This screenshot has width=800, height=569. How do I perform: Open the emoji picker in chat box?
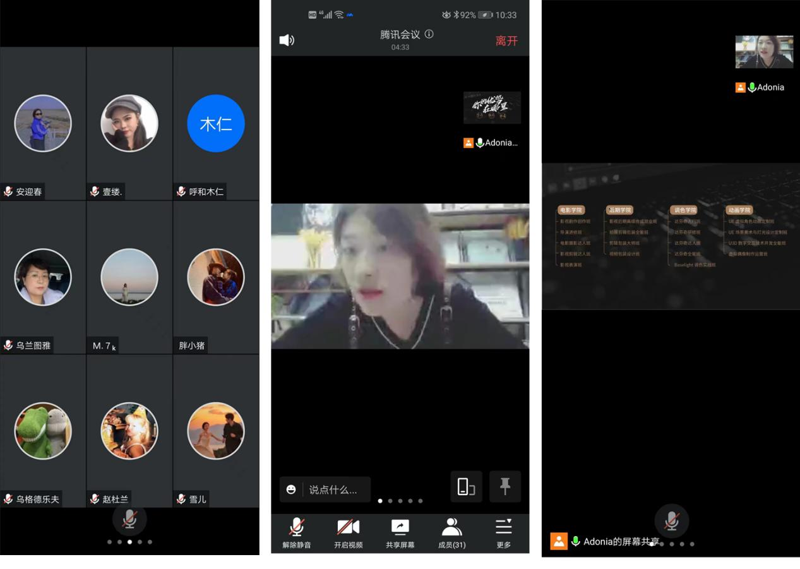291,489
